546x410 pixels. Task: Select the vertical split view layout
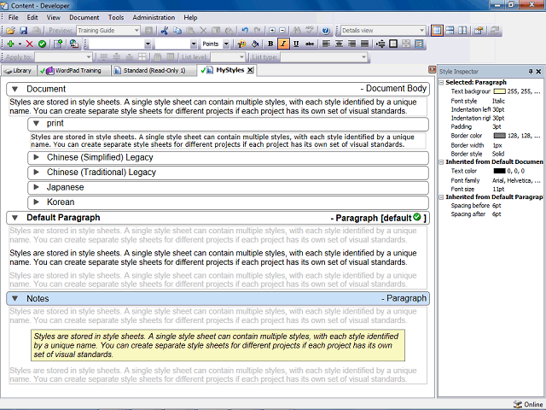tap(437, 31)
